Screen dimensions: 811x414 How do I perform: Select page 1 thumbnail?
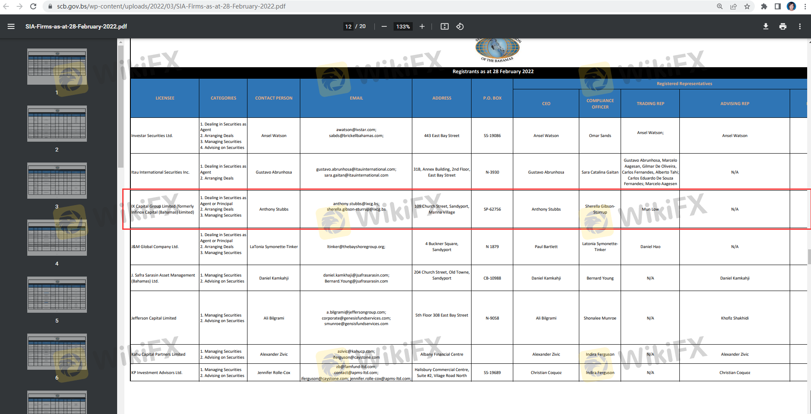[x=57, y=66]
